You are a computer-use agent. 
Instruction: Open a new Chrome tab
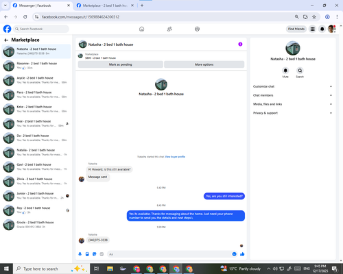click(142, 5)
